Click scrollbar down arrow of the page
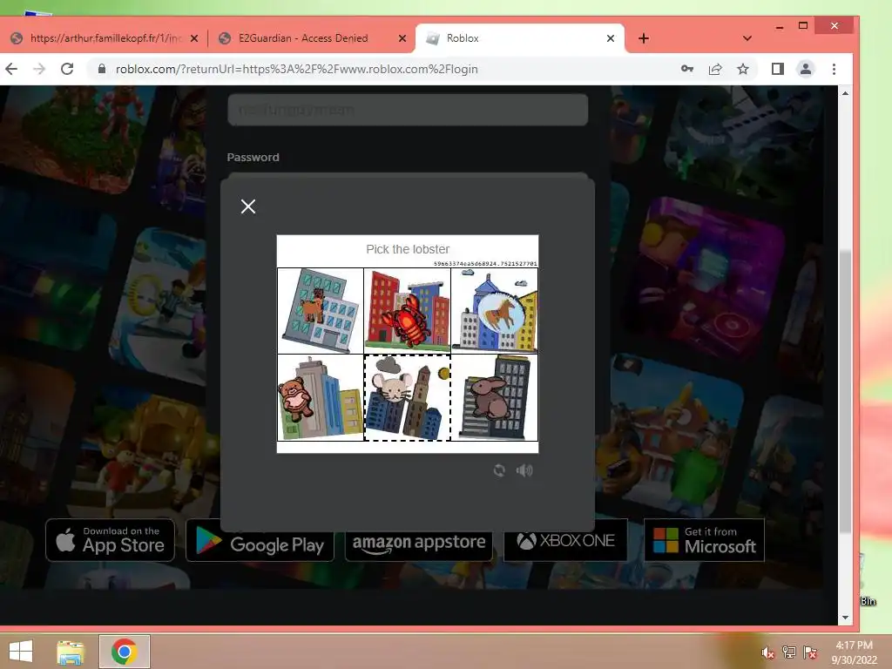892x669 pixels. pos(845,618)
